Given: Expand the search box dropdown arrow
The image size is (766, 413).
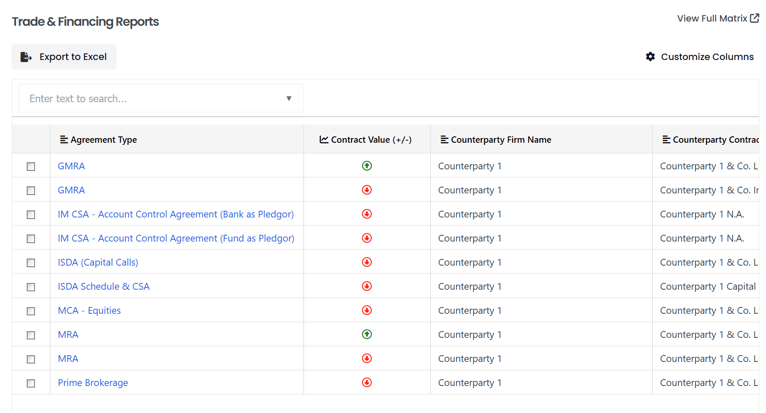Looking at the screenshot, I should pyautogui.click(x=289, y=98).
